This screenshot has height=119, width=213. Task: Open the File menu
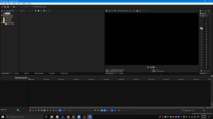(x=2, y=4)
